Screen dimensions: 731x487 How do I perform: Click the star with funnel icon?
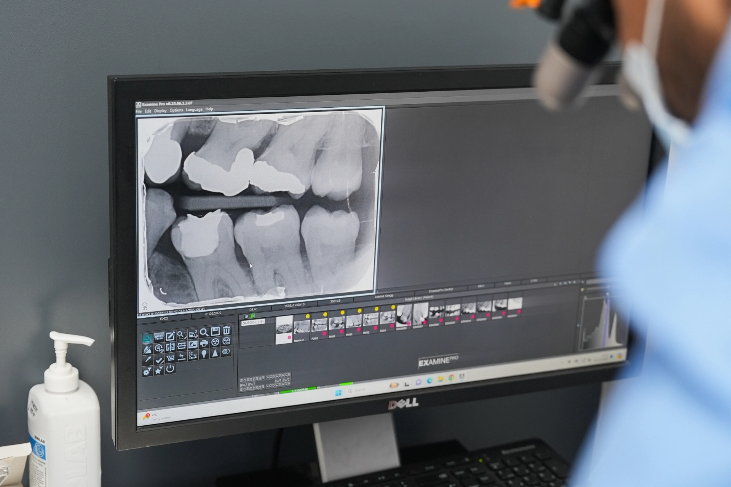point(159,371)
